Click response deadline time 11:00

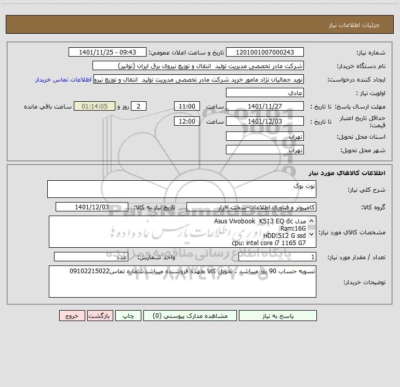tap(186, 106)
